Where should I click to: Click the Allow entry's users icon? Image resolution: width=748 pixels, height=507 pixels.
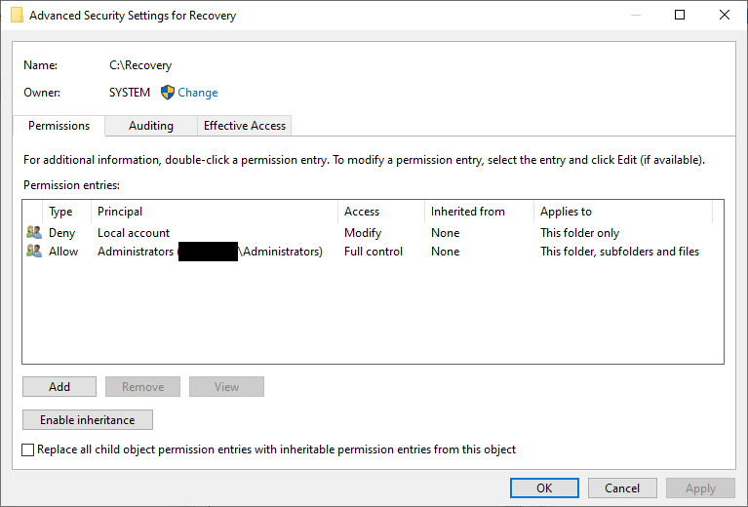pos(34,252)
